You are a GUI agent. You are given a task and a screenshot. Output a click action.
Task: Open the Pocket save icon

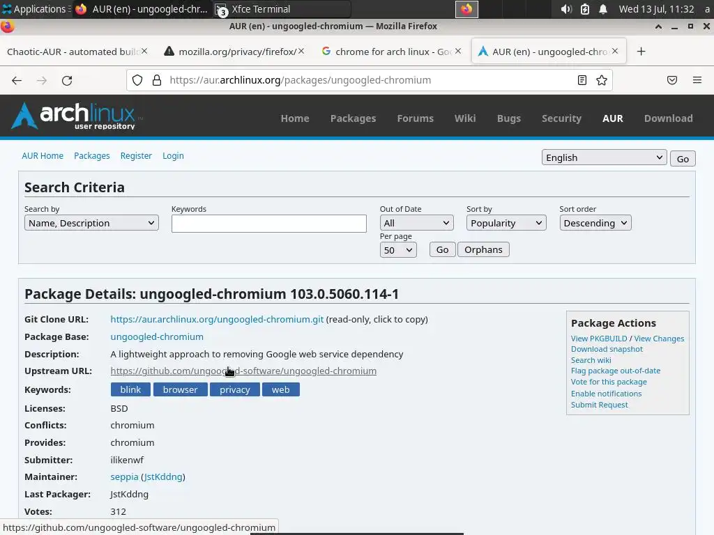tap(672, 81)
